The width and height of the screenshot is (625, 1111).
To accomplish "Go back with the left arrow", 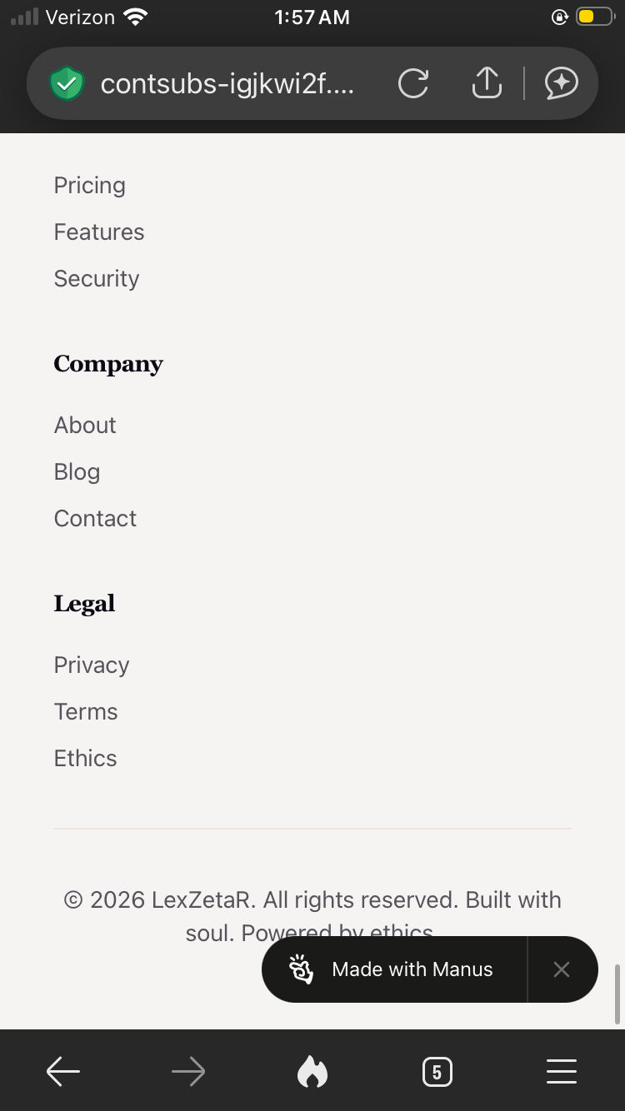I will 63,1072.
